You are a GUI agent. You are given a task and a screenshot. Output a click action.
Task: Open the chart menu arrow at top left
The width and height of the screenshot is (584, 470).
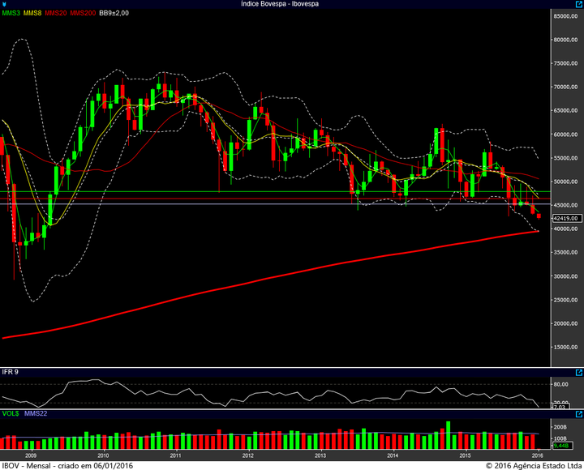(x=5, y=4)
